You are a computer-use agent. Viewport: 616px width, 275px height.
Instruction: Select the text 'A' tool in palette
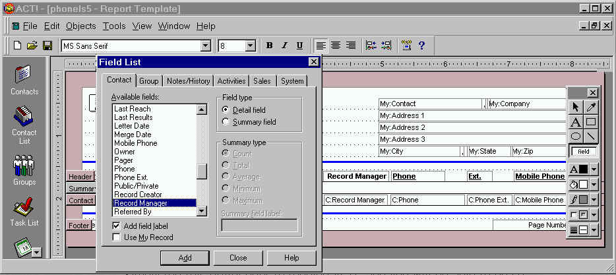pos(576,122)
